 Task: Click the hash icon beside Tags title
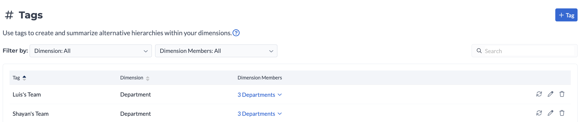coord(9,15)
